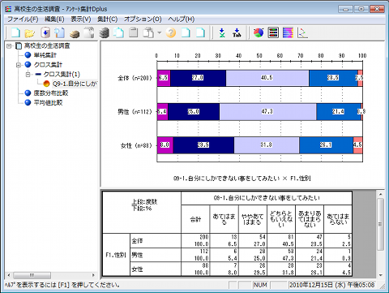Click the dark navy 27.0 segment in 全体 bar
The image size is (389, 293).
point(198,78)
